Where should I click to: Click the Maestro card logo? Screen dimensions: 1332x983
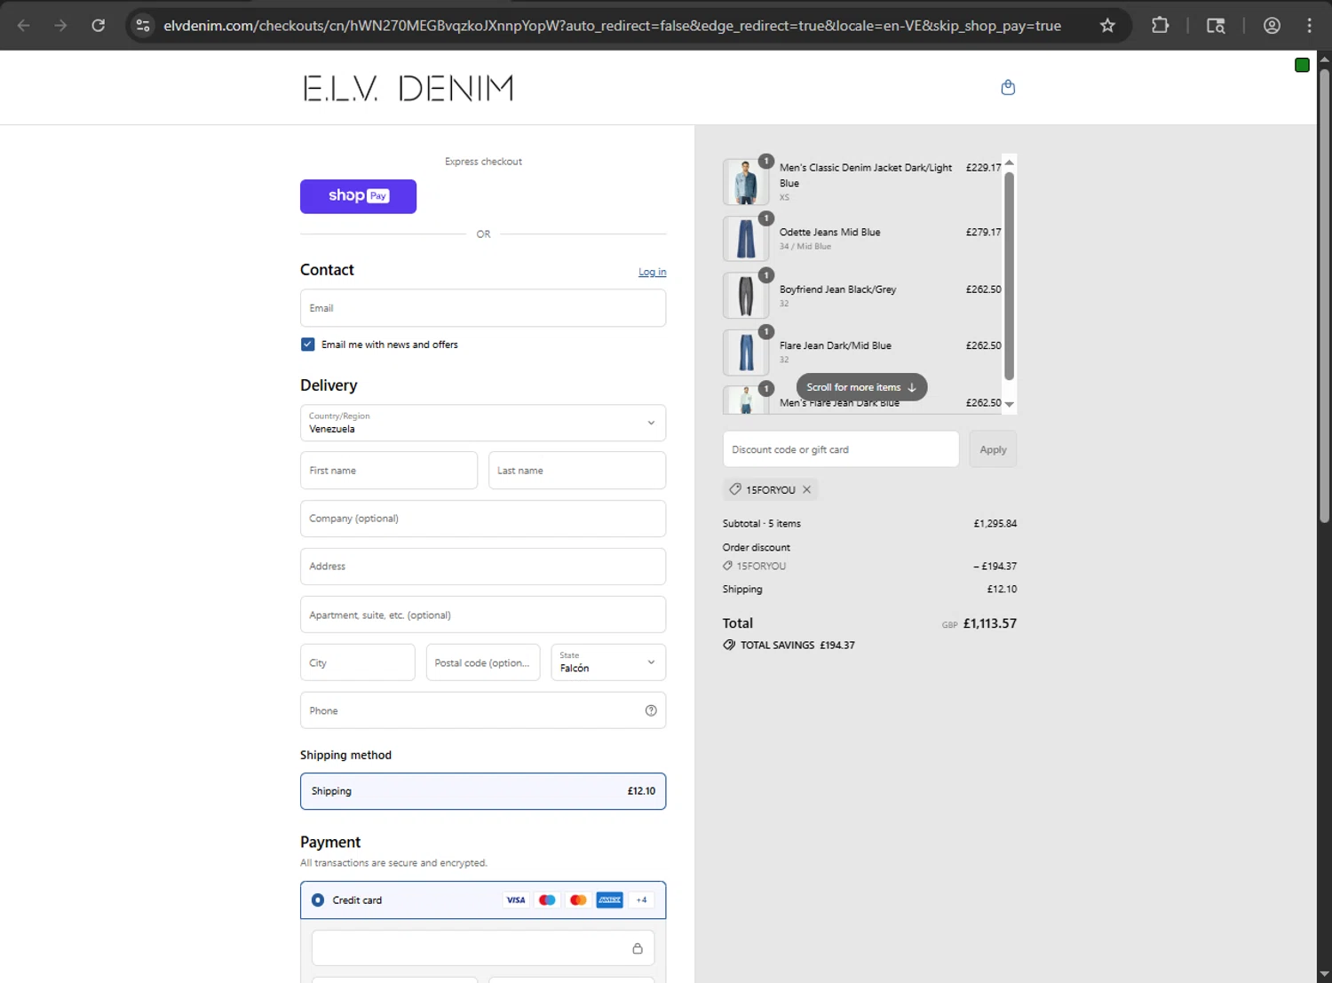coord(547,900)
